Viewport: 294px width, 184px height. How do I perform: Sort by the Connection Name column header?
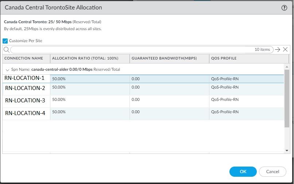24,58
